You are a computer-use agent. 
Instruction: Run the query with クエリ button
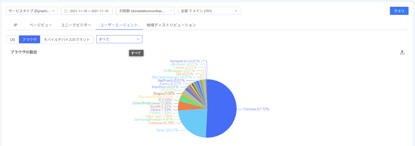pos(399,11)
